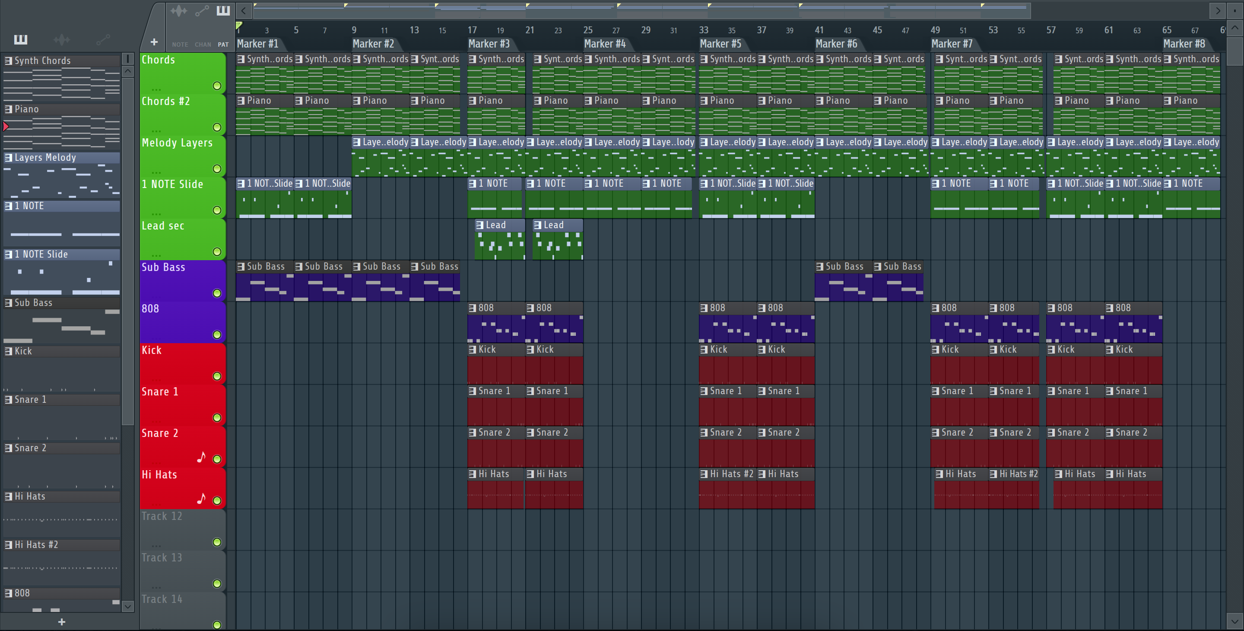Select the PAT piano-keys focus icon
The height and width of the screenshot is (631, 1244).
pyautogui.click(x=222, y=11)
